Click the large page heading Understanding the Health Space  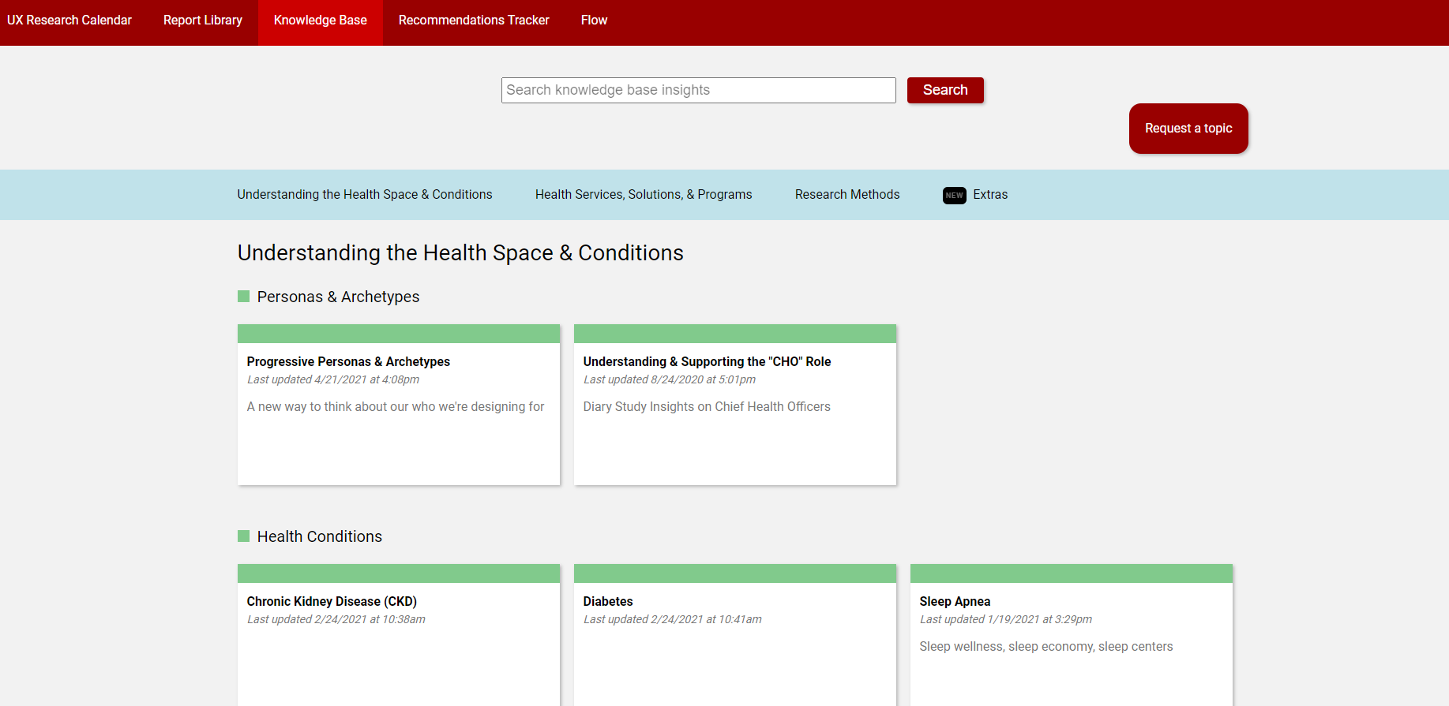(460, 252)
